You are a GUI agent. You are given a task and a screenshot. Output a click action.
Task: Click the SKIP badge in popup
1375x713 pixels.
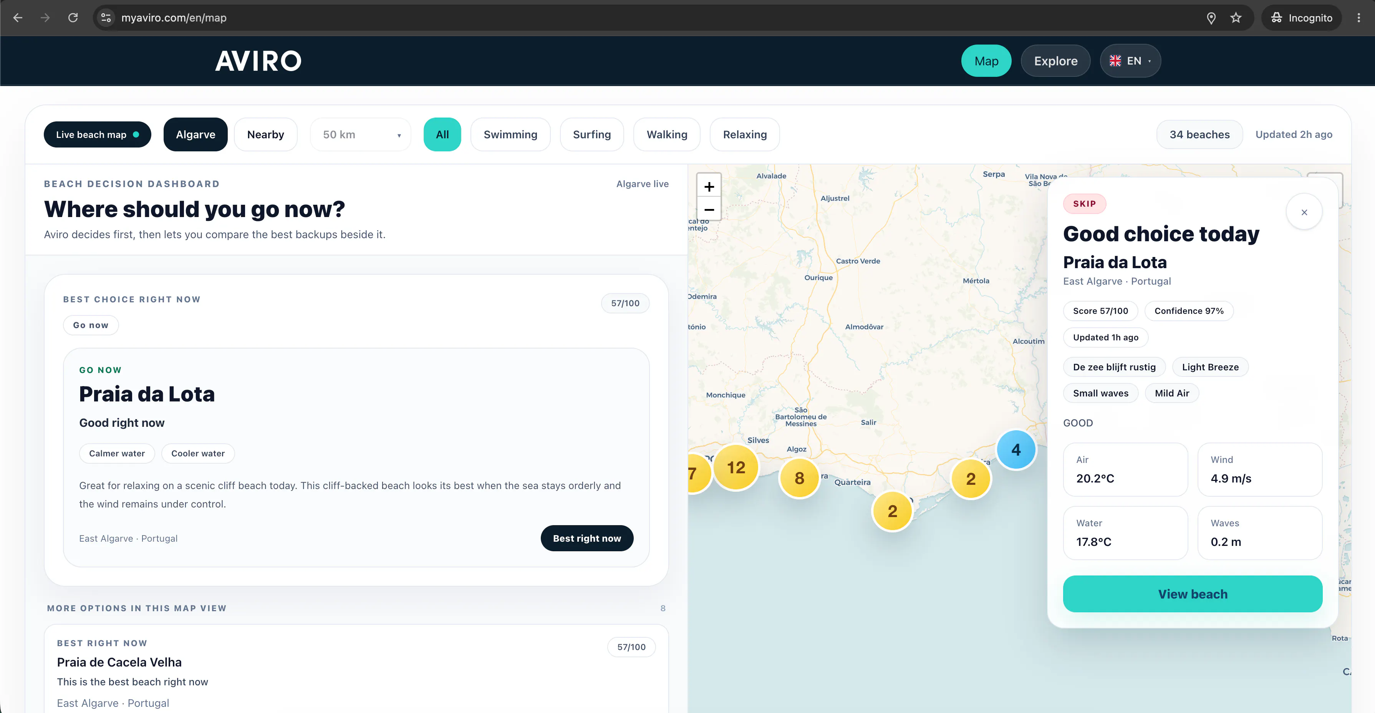tap(1084, 204)
